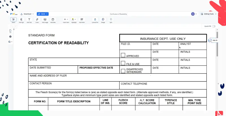This screenshot has width=226, height=116.
Task: Toggle the Quick fill switch
Action: pyautogui.click(x=214, y=26)
